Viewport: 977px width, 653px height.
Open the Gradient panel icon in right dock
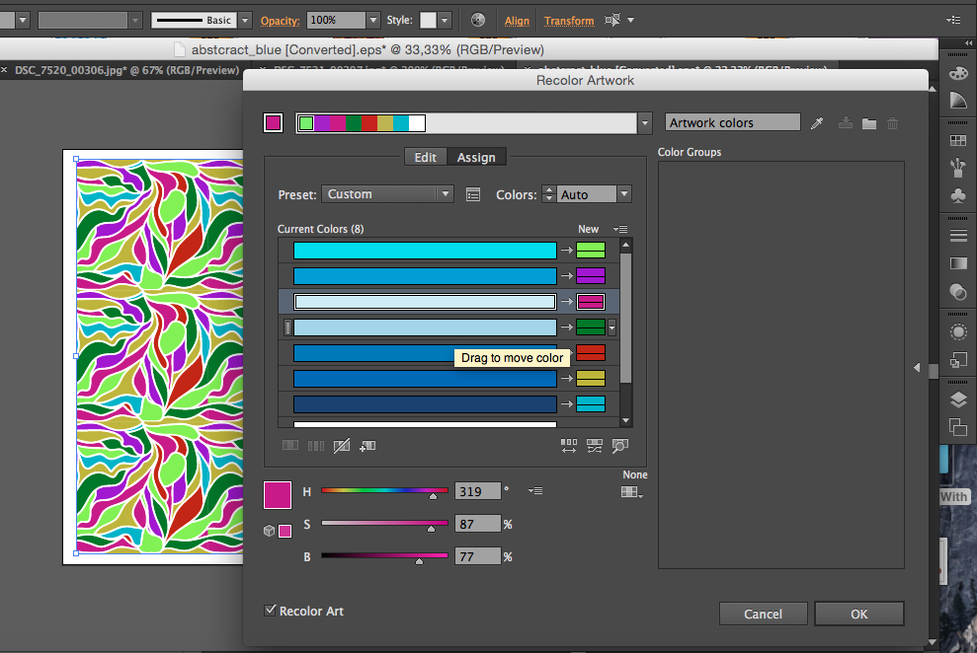pos(958,263)
